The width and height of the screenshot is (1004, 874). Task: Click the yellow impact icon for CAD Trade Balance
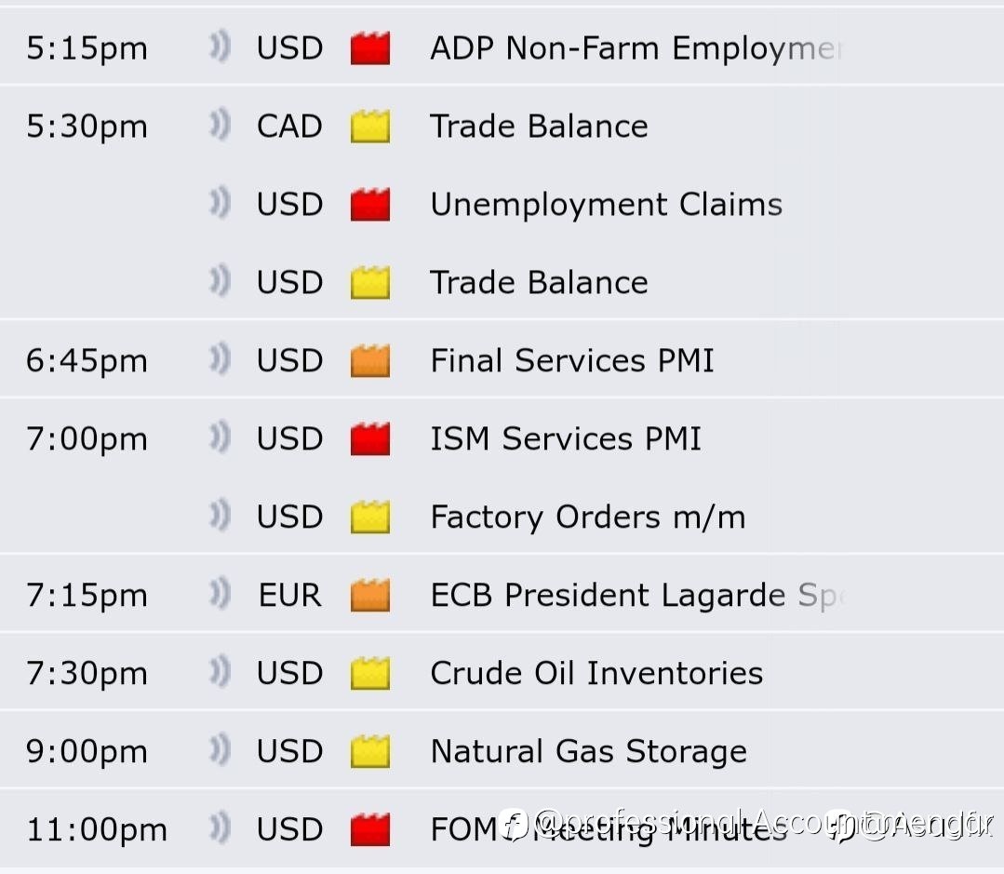coord(370,127)
